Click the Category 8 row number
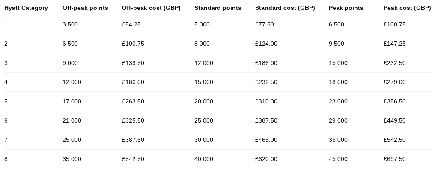Viewport: 432px width, 176px height. coord(6,159)
